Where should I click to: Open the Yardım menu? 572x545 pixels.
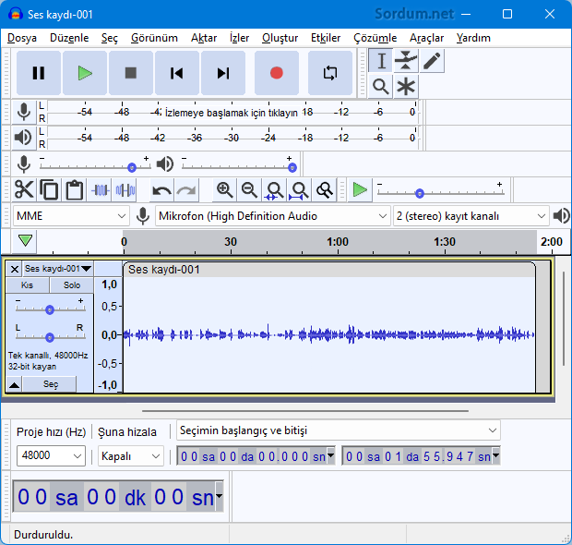click(x=473, y=38)
